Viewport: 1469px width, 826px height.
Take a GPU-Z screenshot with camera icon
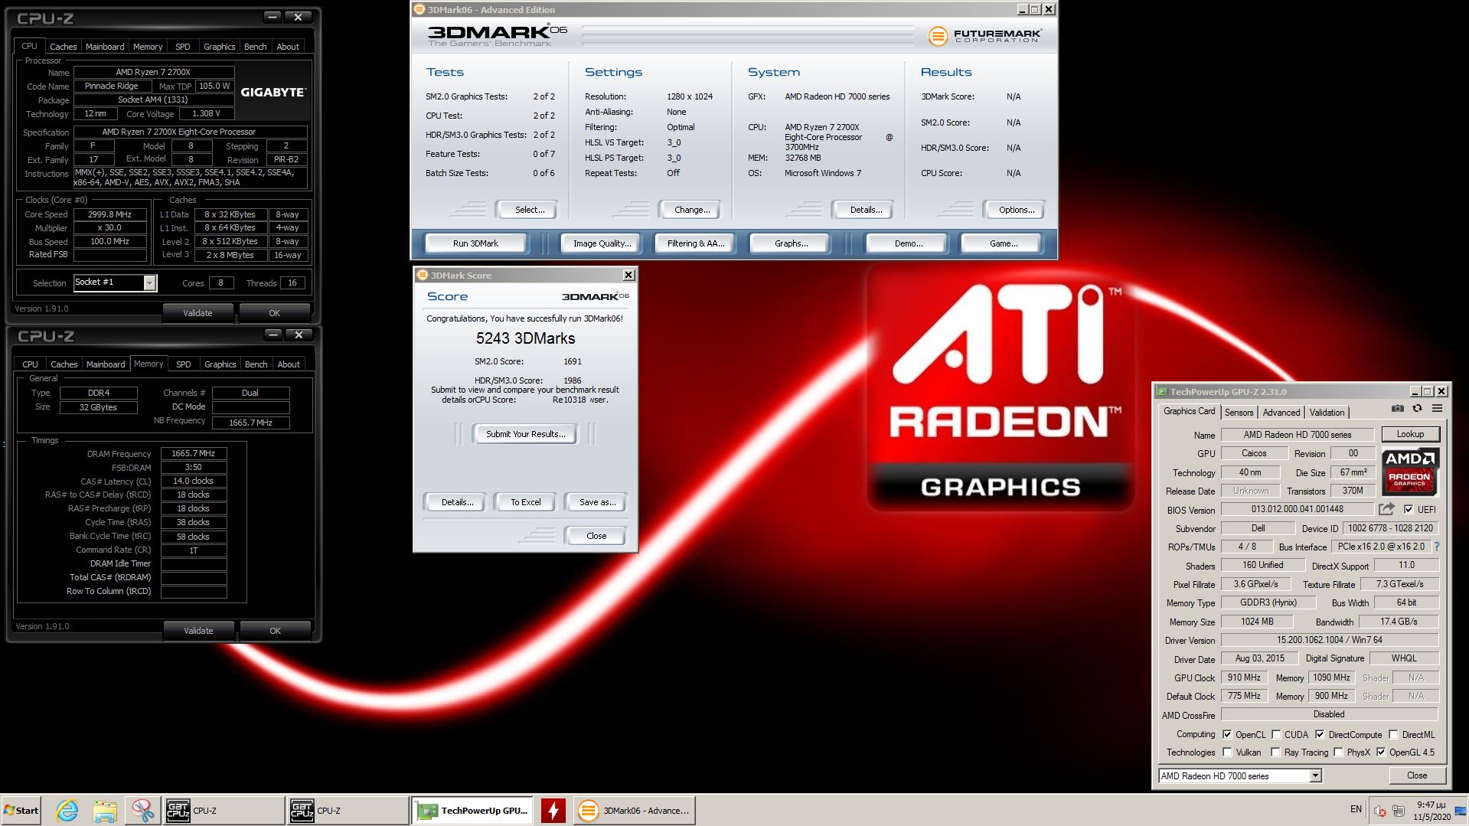tap(1397, 409)
